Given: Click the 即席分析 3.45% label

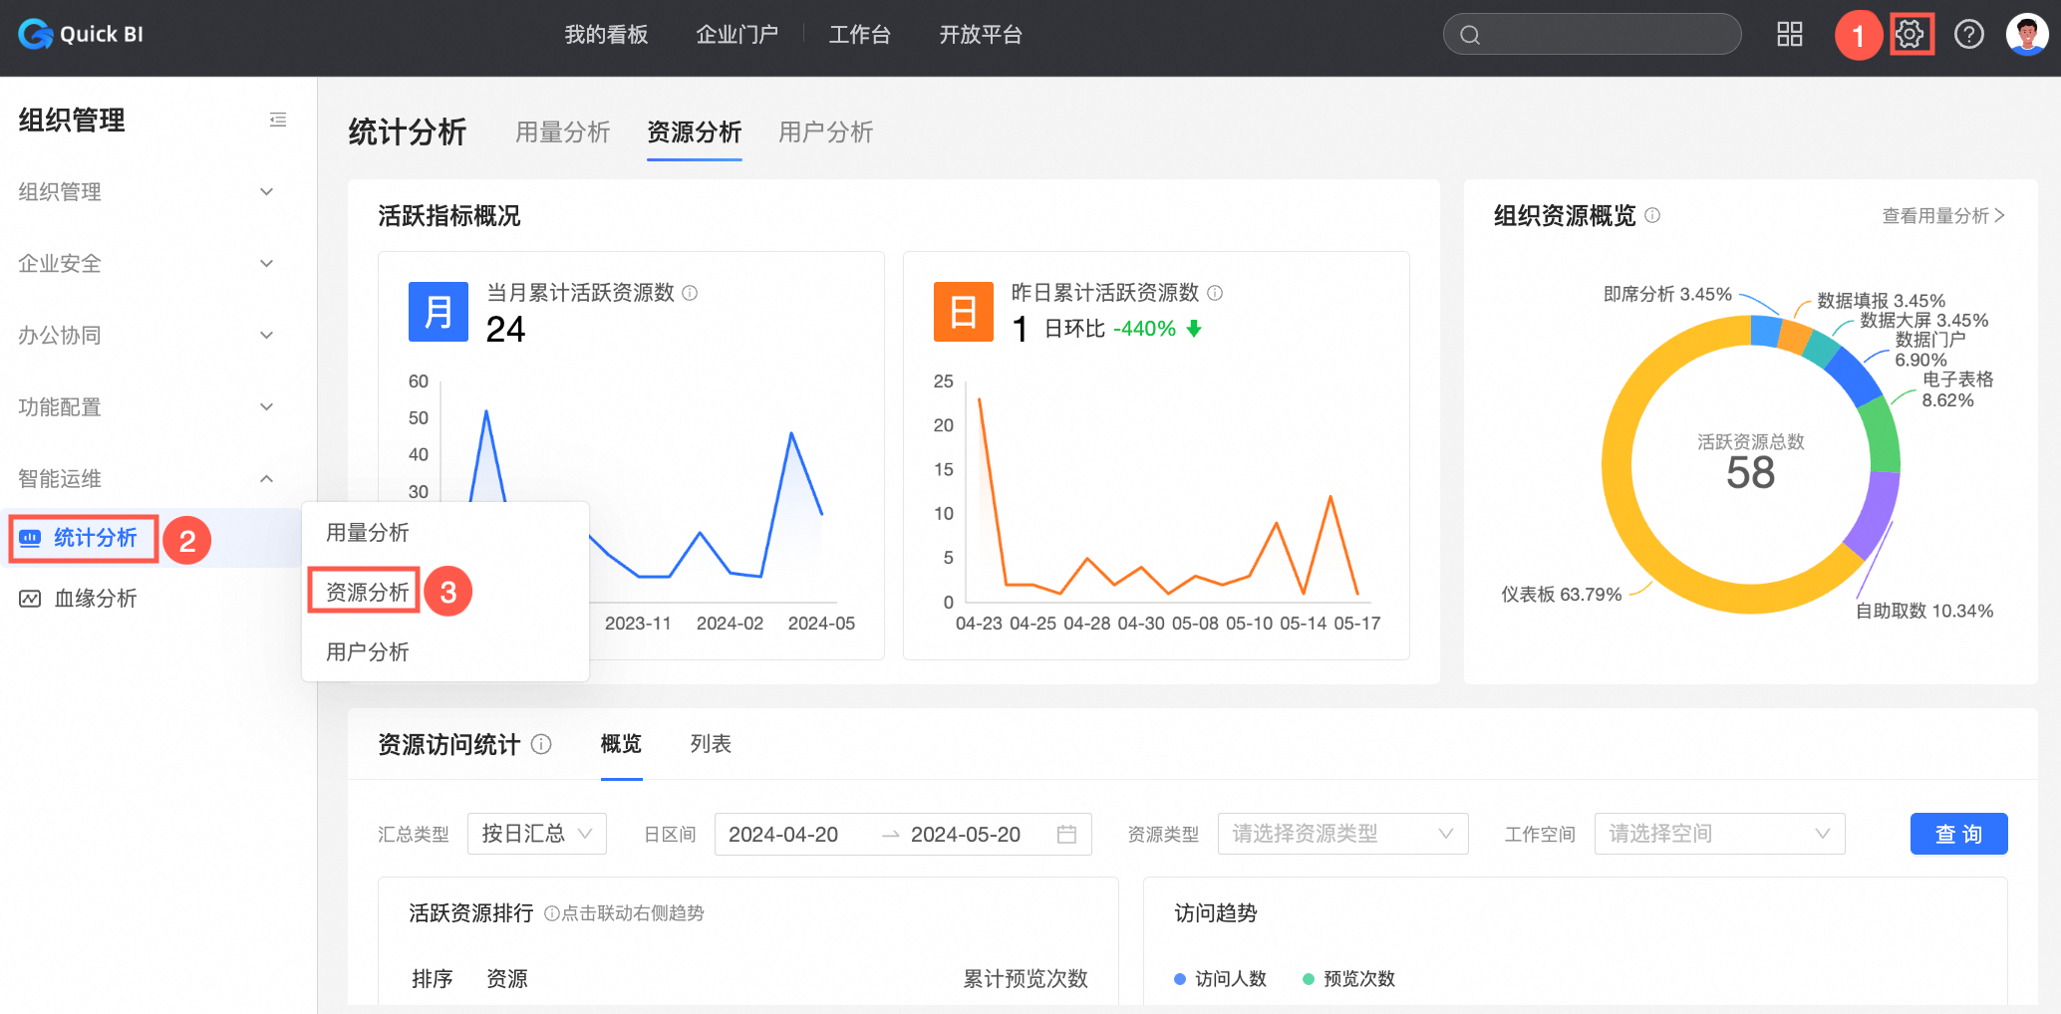Looking at the screenshot, I should 1667,294.
